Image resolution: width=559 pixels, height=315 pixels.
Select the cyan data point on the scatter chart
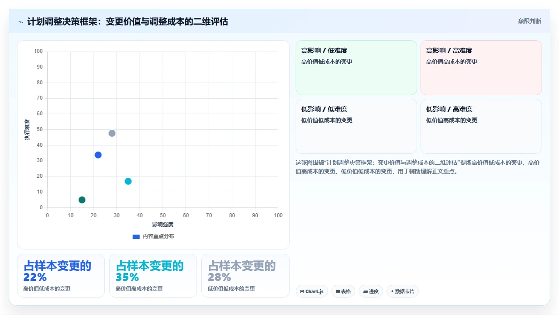pyautogui.click(x=128, y=181)
